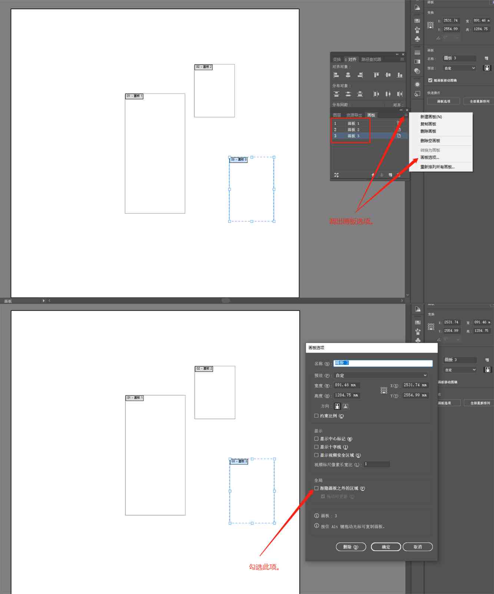Click Horizontal Align Center in the 对齐 panel
Viewport: 494px width, 594px height.
tap(348, 75)
